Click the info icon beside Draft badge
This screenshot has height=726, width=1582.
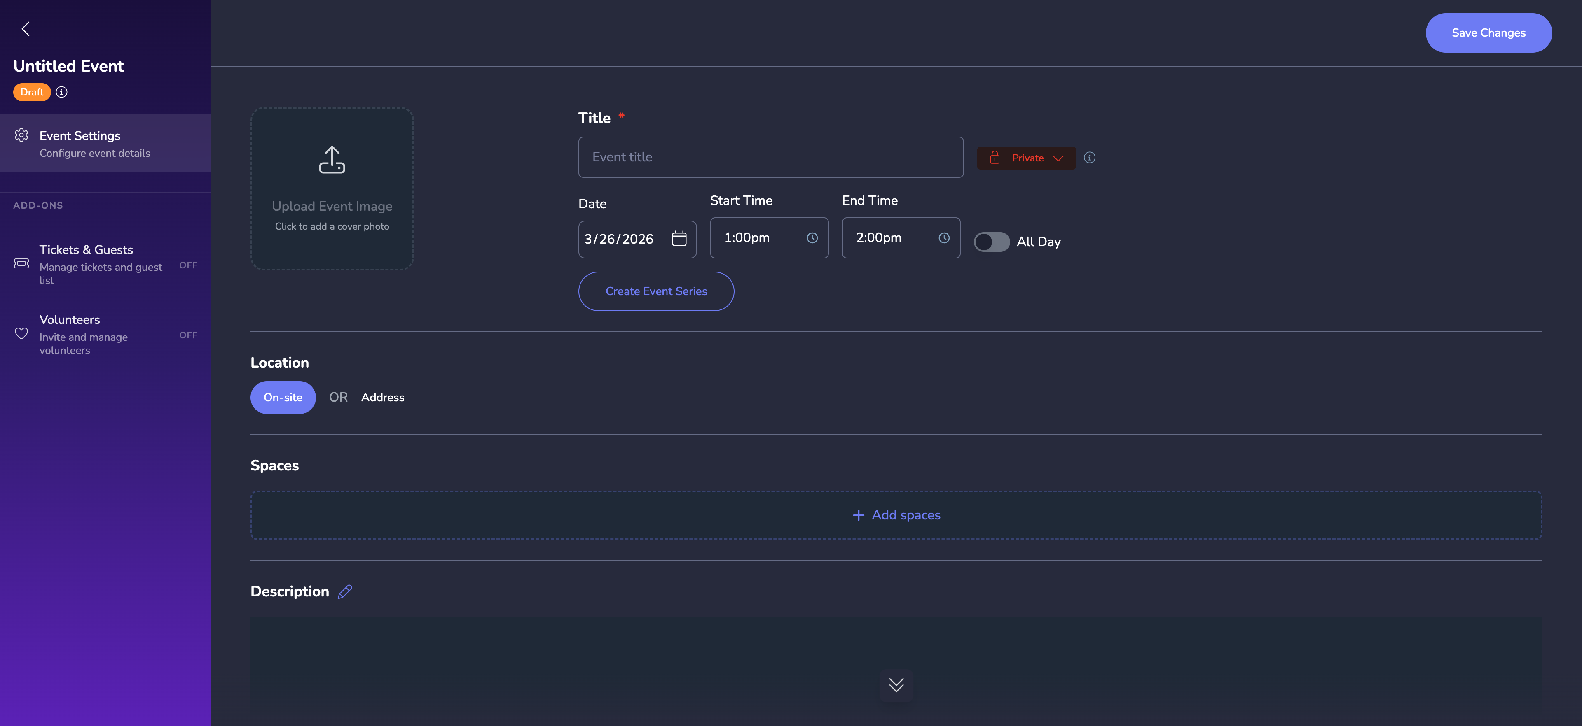pyautogui.click(x=61, y=91)
